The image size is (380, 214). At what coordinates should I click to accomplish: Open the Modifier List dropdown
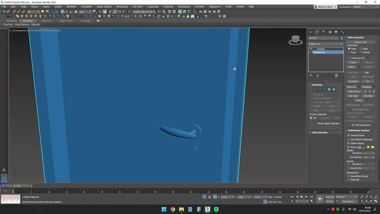(x=326, y=44)
